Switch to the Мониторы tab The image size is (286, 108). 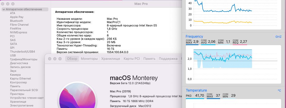(x=89, y=58)
